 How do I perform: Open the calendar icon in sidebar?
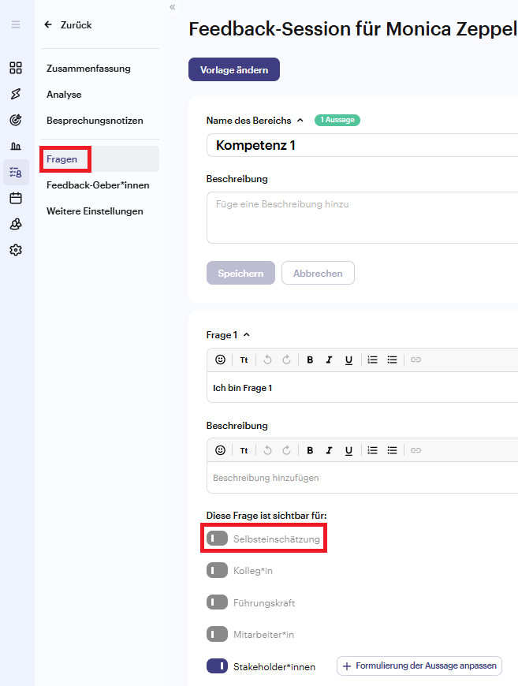[16, 198]
